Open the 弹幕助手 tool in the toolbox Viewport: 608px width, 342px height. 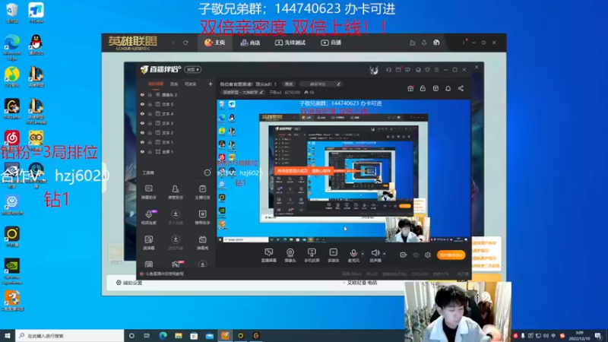[x=148, y=192]
